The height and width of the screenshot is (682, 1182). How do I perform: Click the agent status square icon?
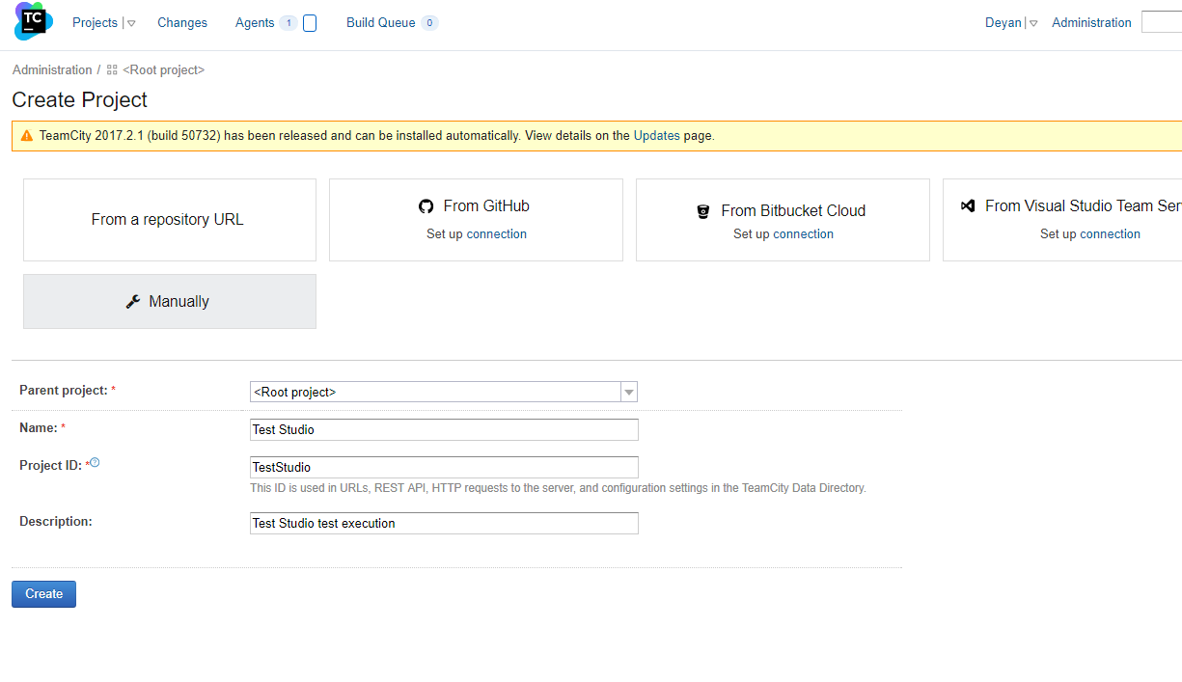coord(310,23)
